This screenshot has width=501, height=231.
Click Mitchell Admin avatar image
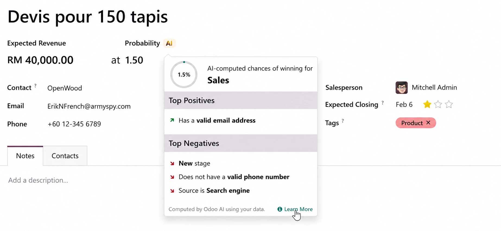click(x=401, y=88)
